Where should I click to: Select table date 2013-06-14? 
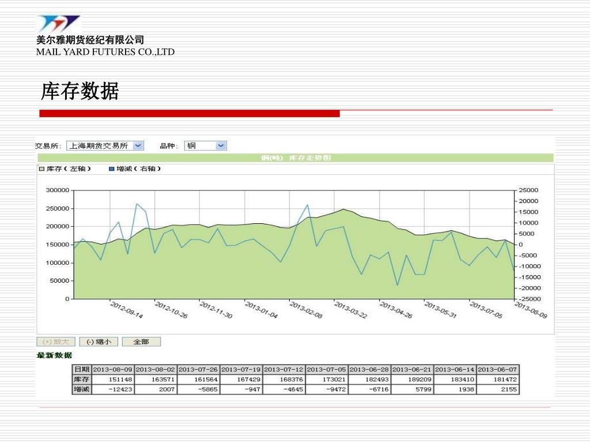(x=455, y=370)
